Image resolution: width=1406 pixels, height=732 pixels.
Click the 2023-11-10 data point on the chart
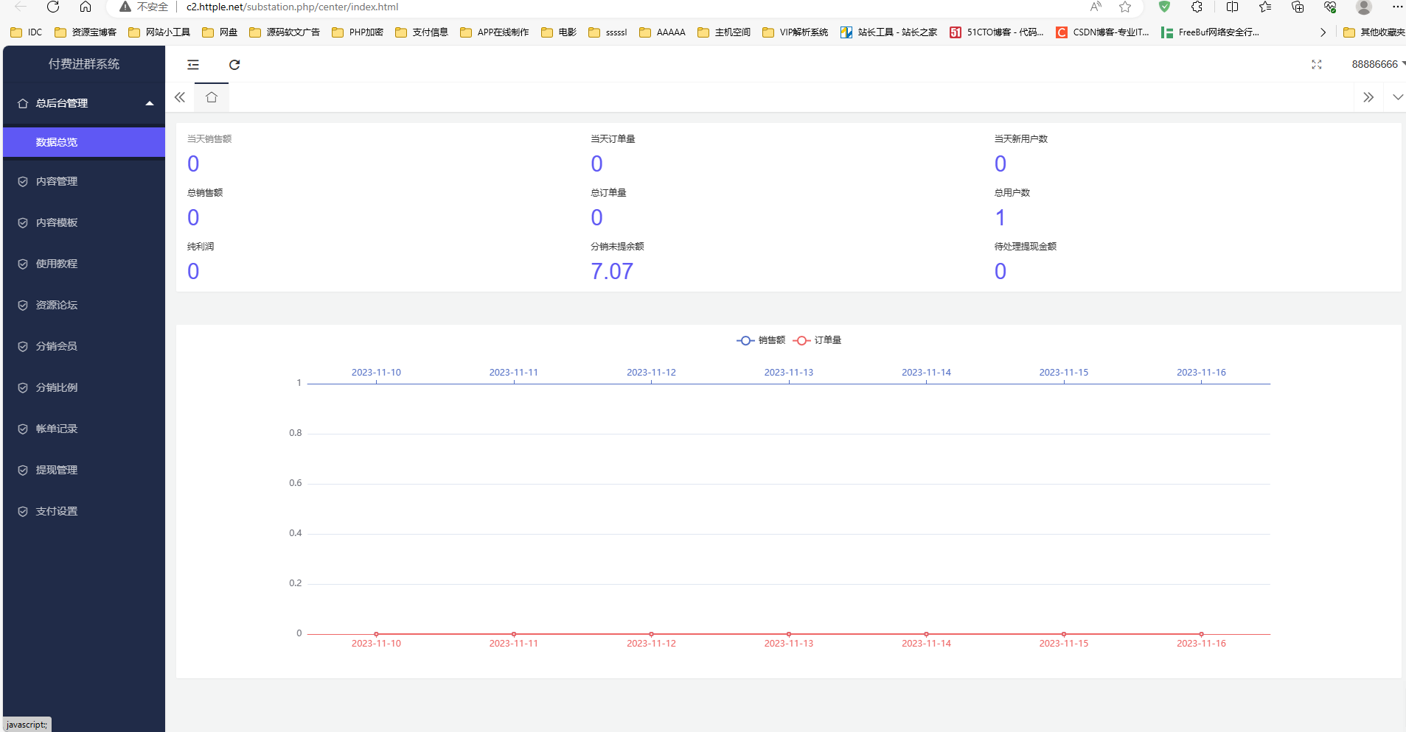tap(376, 634)
